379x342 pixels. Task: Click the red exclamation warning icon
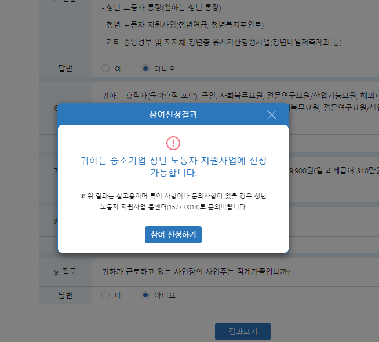pyautogui.click(x=173, y=143)
